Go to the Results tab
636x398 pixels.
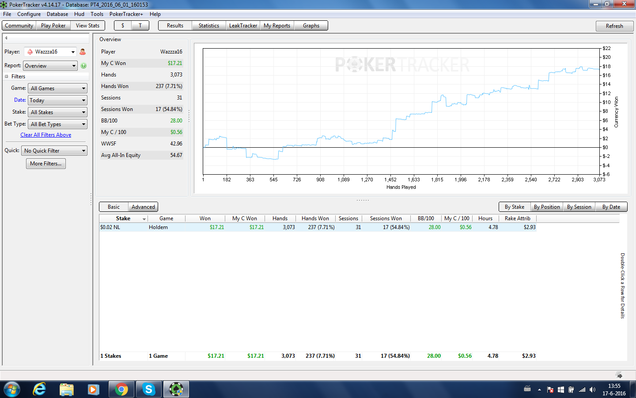pyautogui.click(x=175, y=26)
